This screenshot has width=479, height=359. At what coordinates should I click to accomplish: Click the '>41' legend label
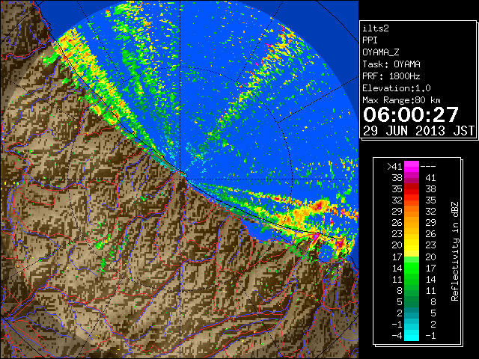pyautogui.click(x=394, y=166)
